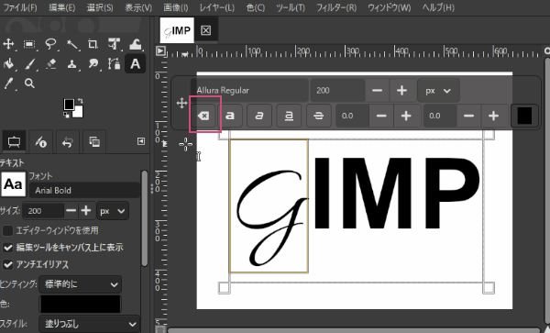Image resolution: width=550 pixels, height=333 pixels.
Task: Select the Color Picker tool
Action: click(8, 83)
